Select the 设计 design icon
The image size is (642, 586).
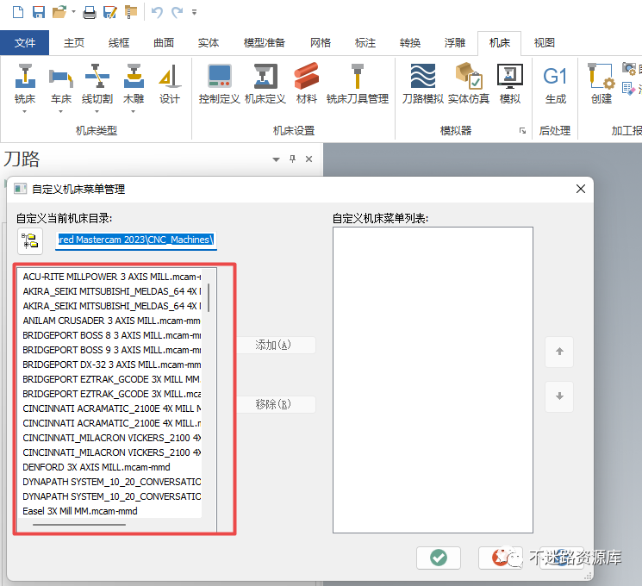click(170, 83)
